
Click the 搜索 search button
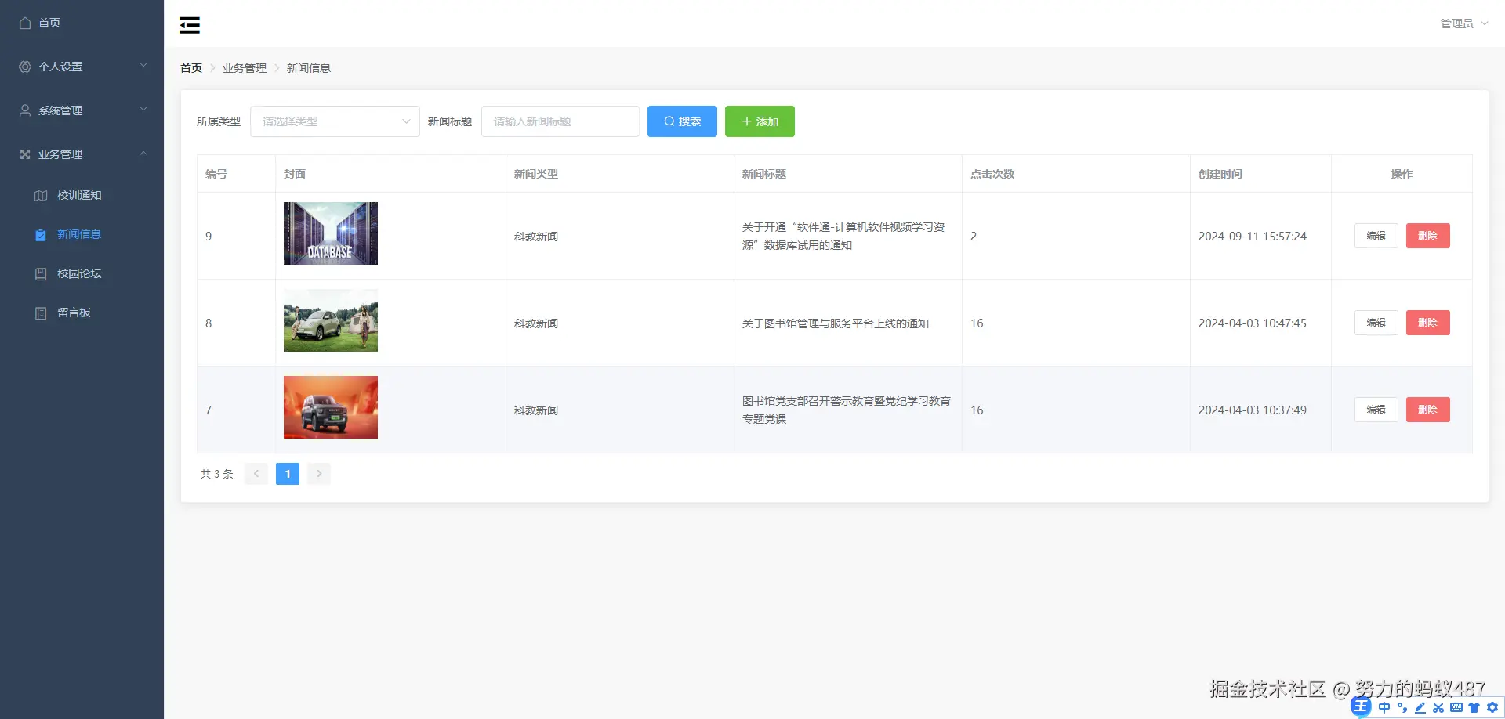point(681,121)
